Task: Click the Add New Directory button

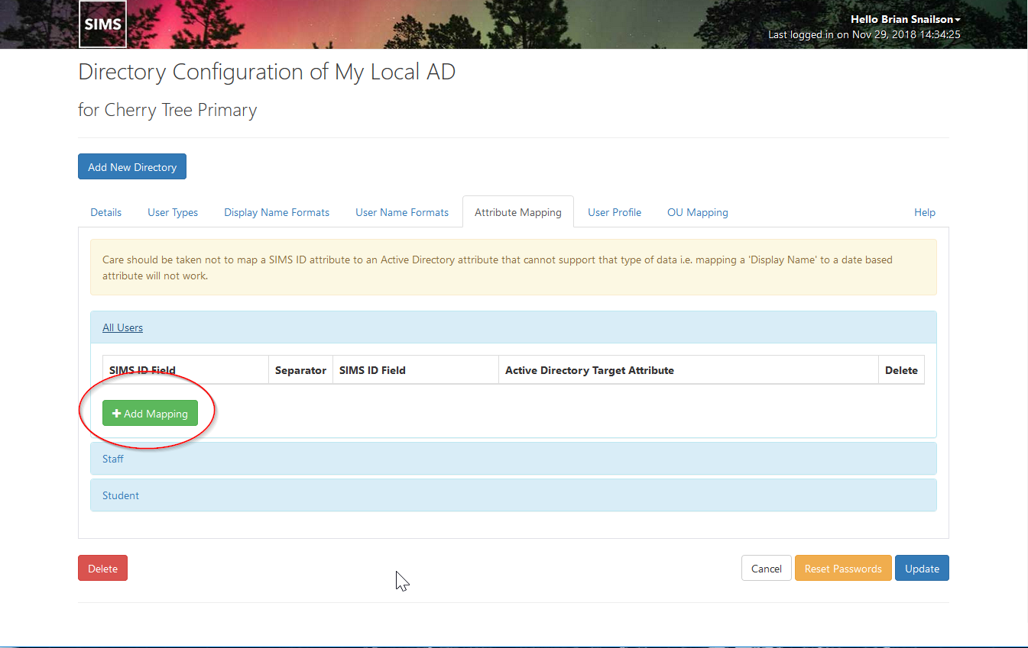Action: point(132,167)
